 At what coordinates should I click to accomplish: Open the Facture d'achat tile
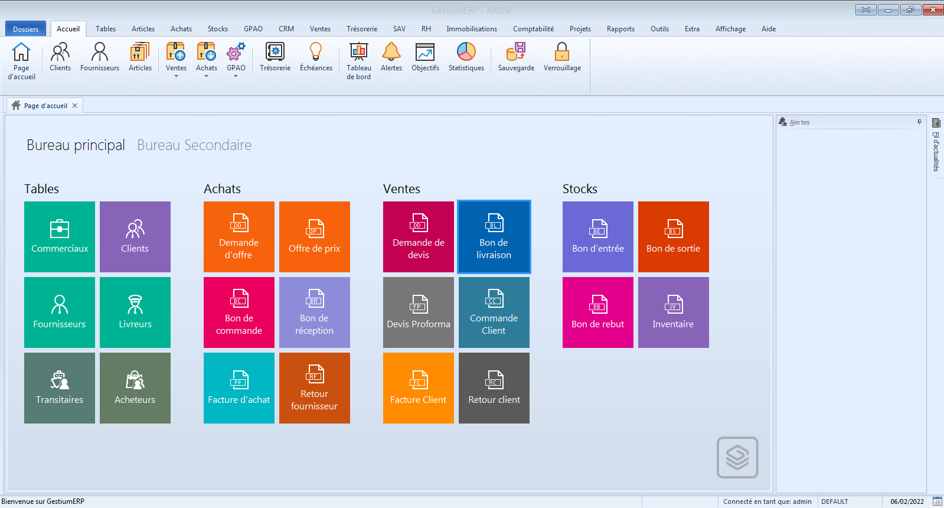pos(239,388)
